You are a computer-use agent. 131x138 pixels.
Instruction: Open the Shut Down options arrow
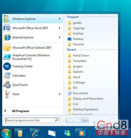click(x=86, y=120)
